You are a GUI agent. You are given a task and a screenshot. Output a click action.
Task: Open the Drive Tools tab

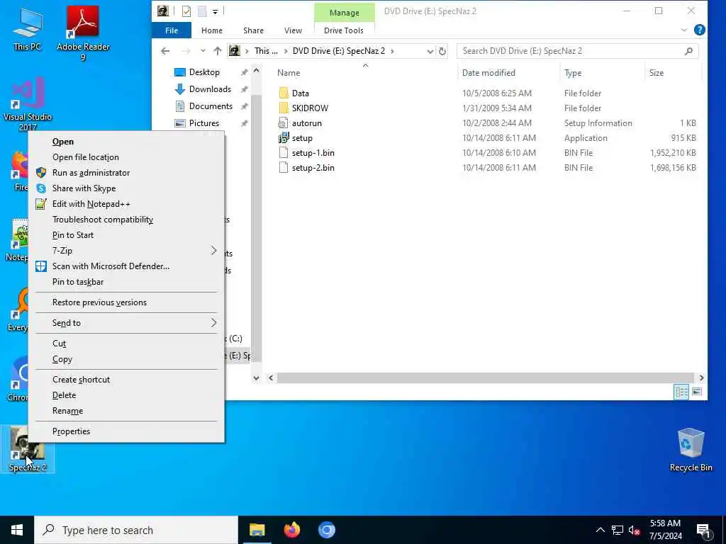point(344,30)
